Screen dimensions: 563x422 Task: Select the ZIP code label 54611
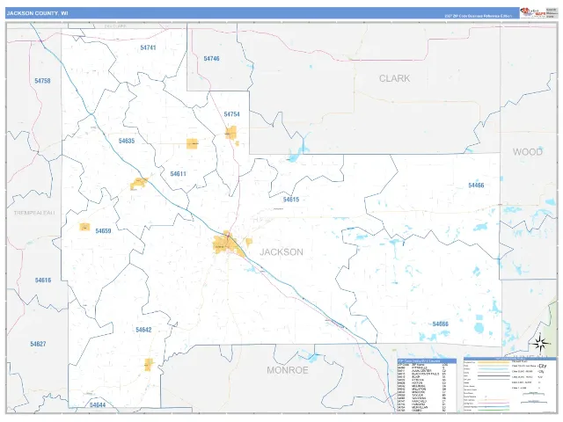click(x=178, y=174)
